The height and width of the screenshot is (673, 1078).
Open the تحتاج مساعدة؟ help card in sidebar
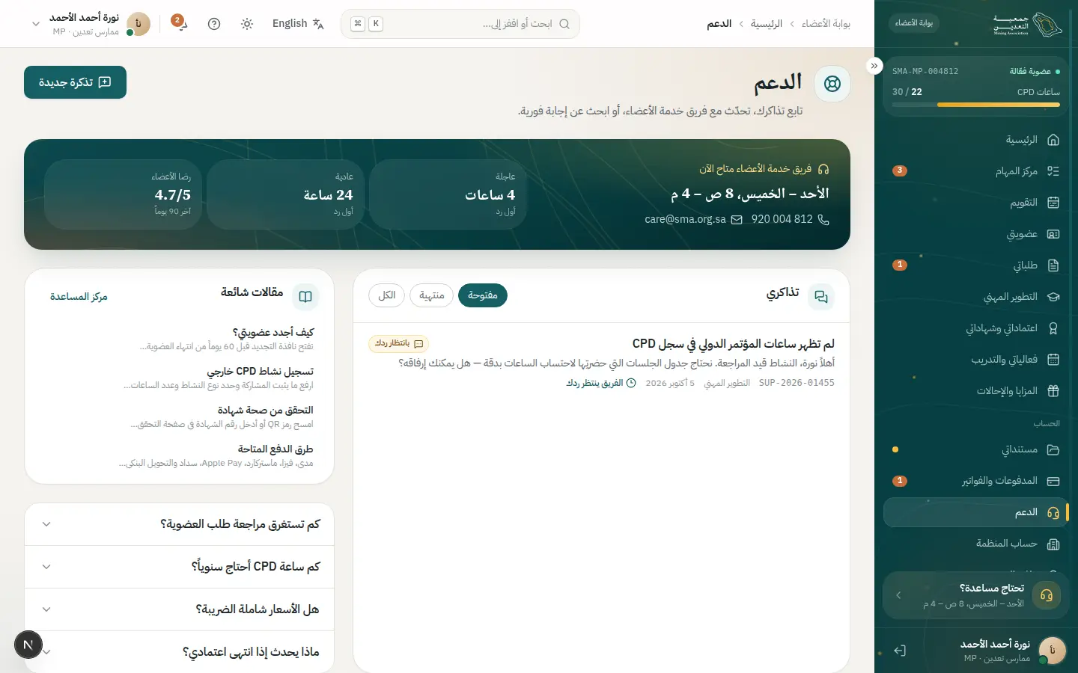pos(976,595)
